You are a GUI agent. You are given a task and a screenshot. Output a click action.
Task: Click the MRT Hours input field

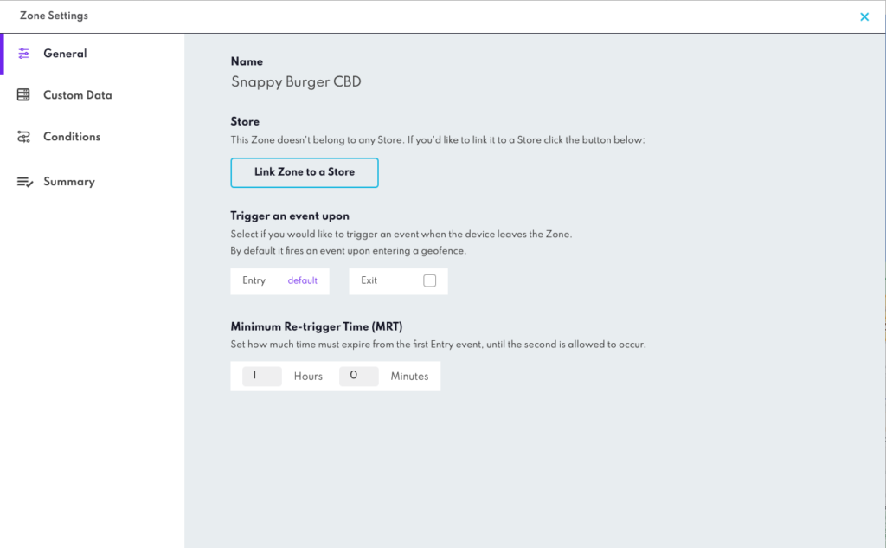coord(261,376)
